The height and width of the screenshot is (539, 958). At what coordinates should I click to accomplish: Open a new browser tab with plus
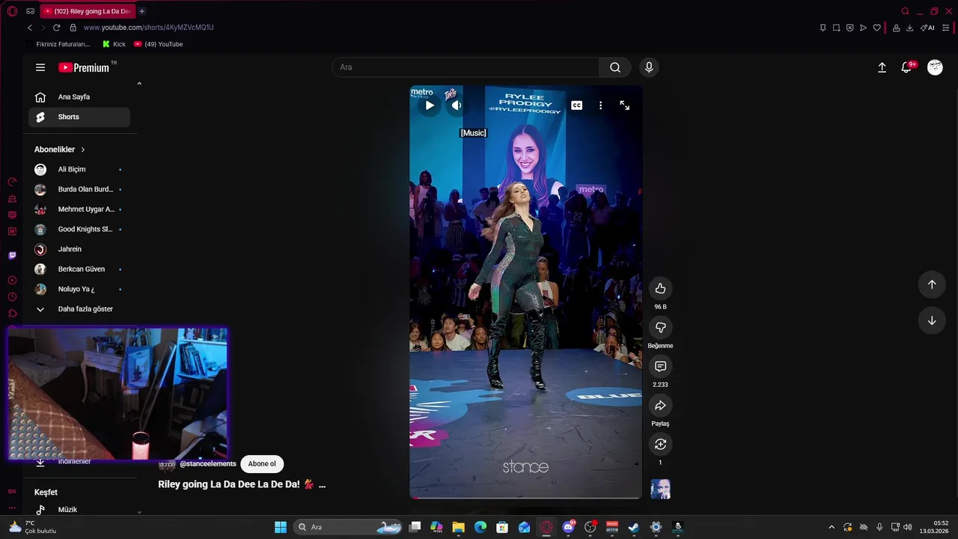[141, 11]
